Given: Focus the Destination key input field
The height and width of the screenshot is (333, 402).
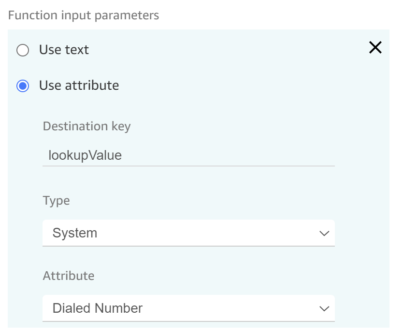Looking at the screenshot, I should tap(189, 155).
